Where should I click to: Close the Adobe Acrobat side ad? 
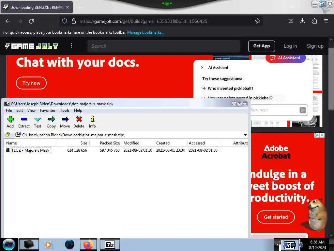[x=322, y=135]
